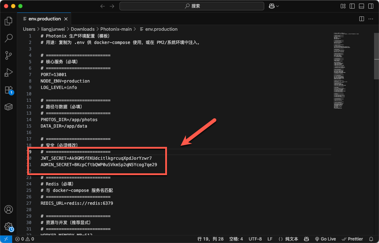Image resolution: width=379 pixels, height=243 pixels.
Task: Open the editor More Actions ellipsis menu
Action: point(371,19)
